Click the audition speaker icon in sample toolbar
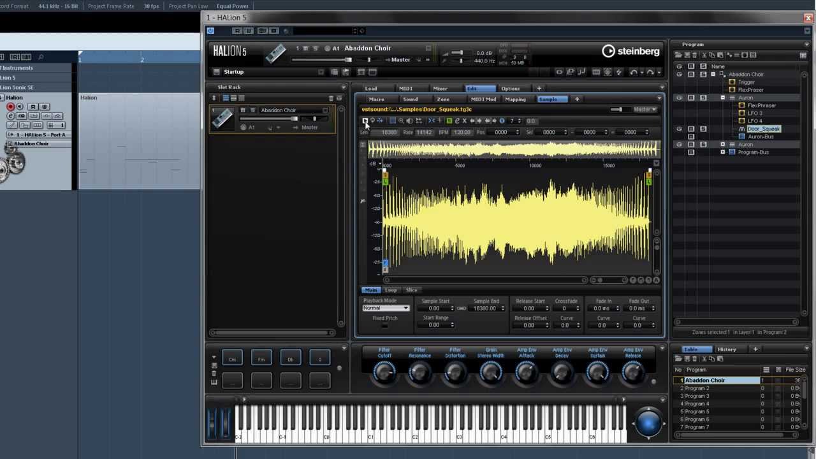Screen dimensions: 816x459 click(x=409, y=120)
